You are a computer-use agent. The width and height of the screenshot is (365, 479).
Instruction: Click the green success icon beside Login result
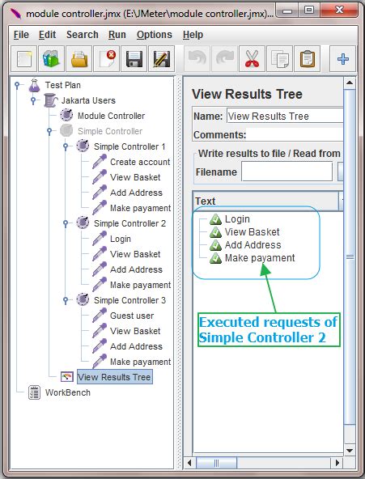click(x=215, y=219)
